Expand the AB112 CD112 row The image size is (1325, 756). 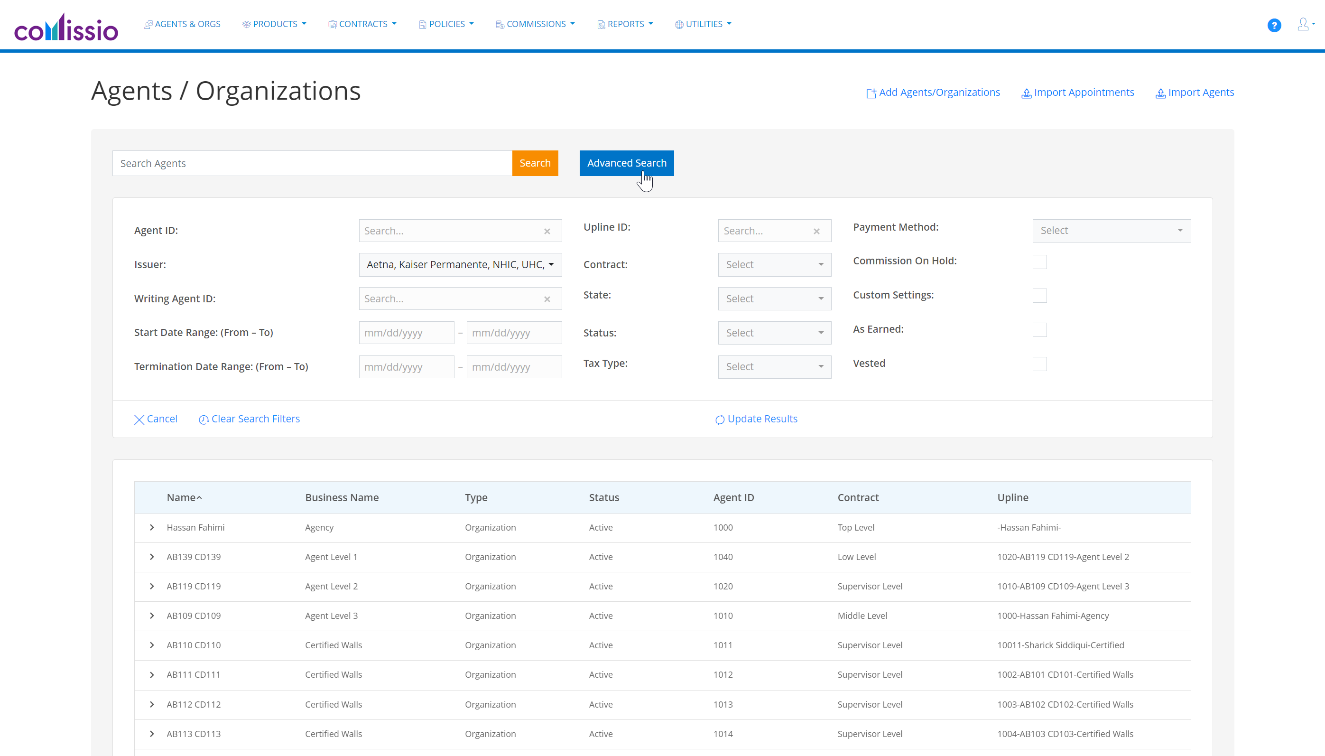[x=151, y=704]
